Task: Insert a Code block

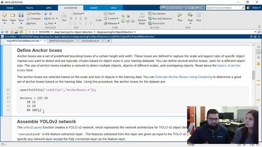Action: pyautogui.click(x=98, y=17)
